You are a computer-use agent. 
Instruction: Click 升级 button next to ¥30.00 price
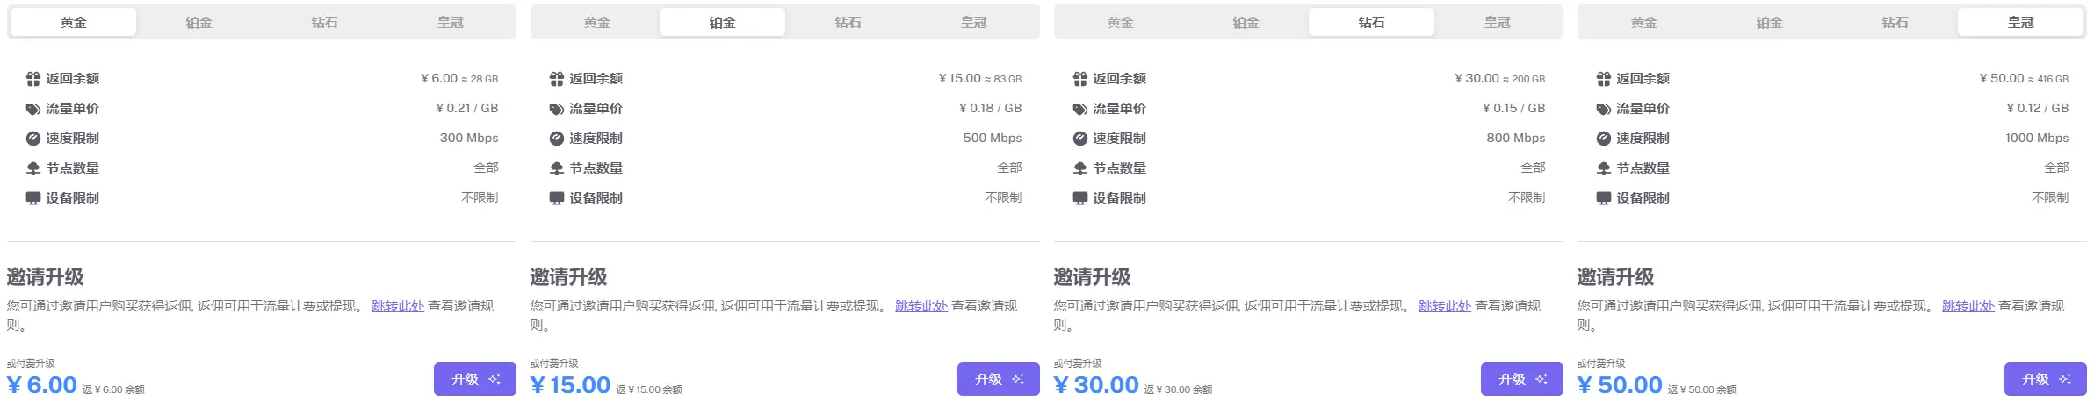(x=1522, y=379)
